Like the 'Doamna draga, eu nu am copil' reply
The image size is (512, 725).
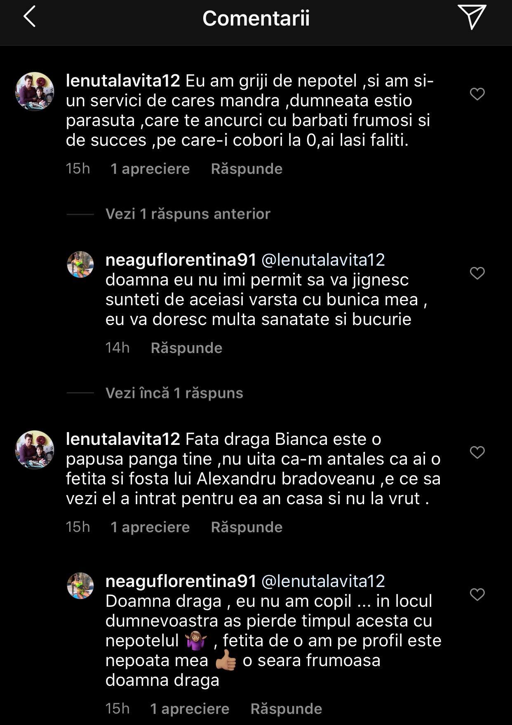click(x=477, y=594)
